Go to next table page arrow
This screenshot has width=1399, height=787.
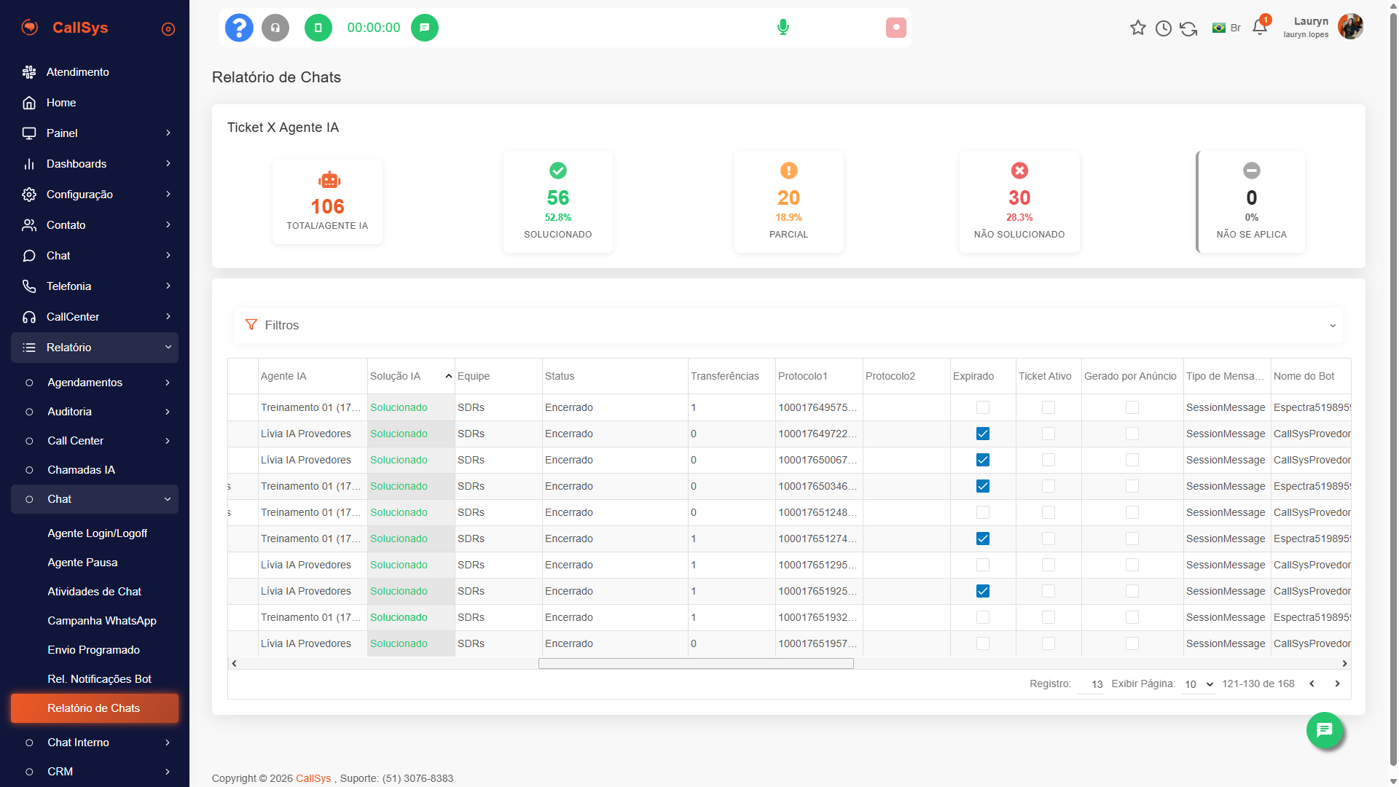1338,684
